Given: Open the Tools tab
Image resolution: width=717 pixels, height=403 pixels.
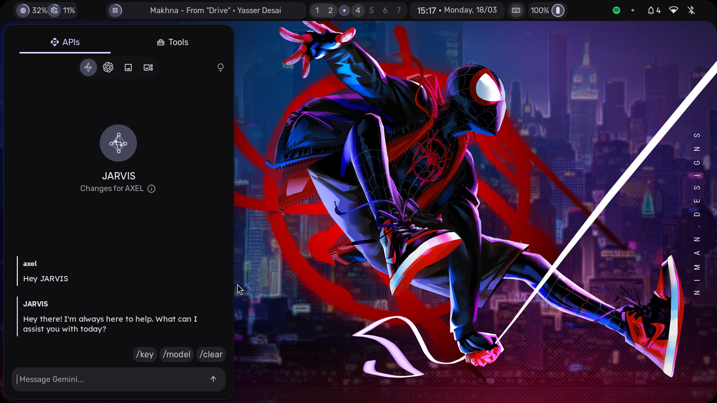Looking at the screenshot, I should pyautogui.click(x=173, y=42).
